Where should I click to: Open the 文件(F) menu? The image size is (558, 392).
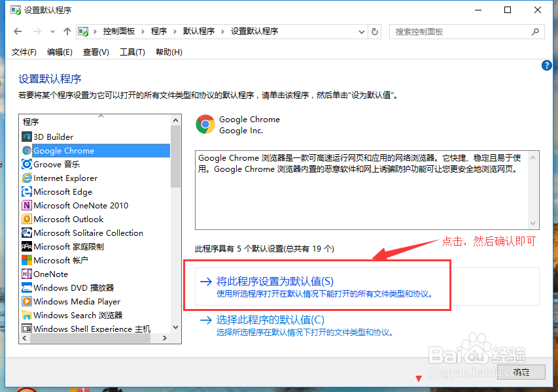24,52
